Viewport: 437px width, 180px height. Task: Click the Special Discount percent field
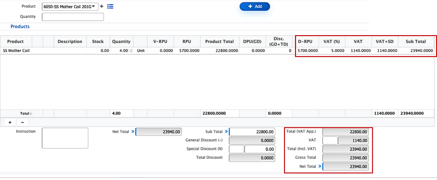coord(236,149)
